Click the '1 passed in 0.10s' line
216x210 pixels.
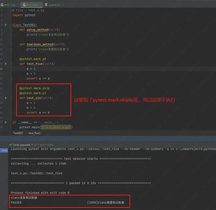pos(81,183)
